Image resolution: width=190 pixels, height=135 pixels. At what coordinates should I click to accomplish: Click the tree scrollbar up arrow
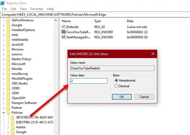56,20
